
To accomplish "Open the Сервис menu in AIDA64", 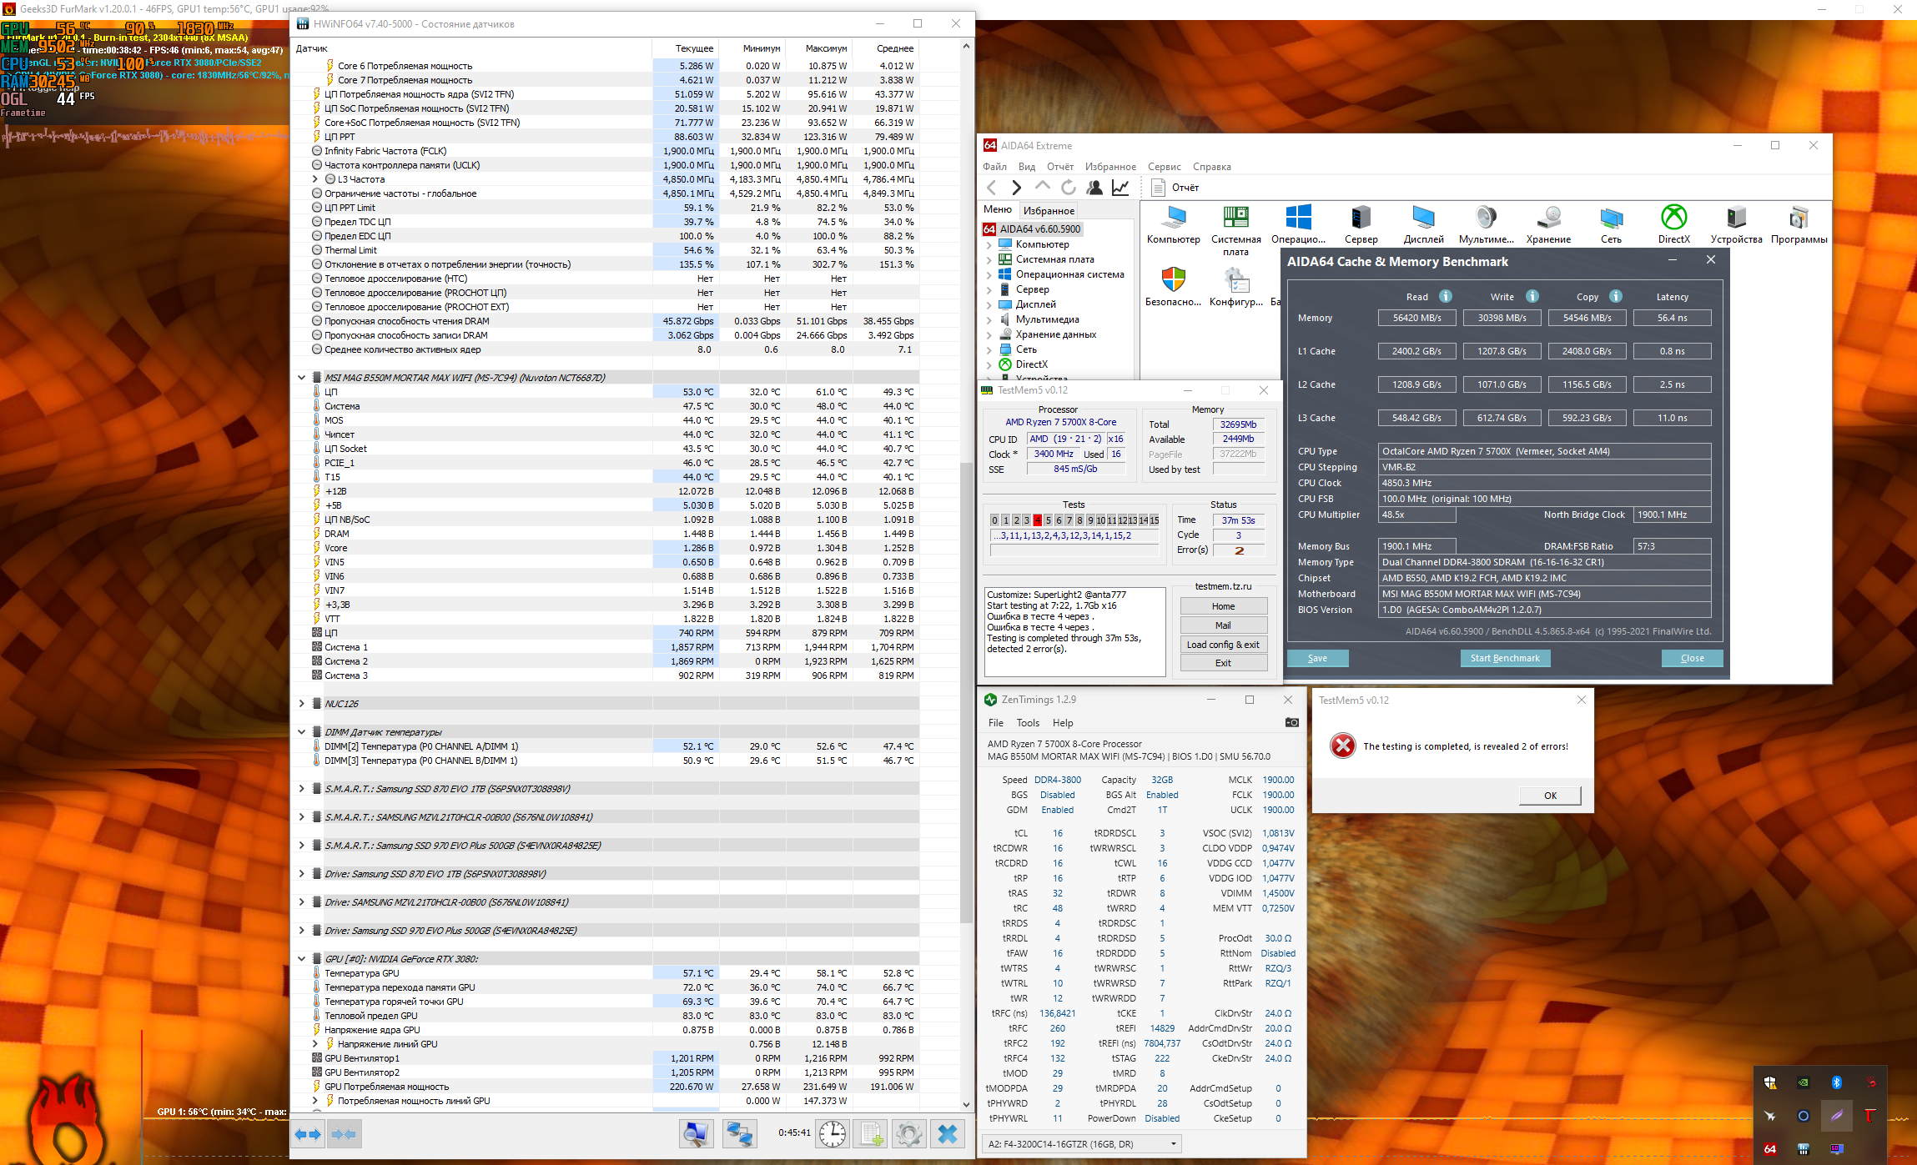I will pos(1163,167).
